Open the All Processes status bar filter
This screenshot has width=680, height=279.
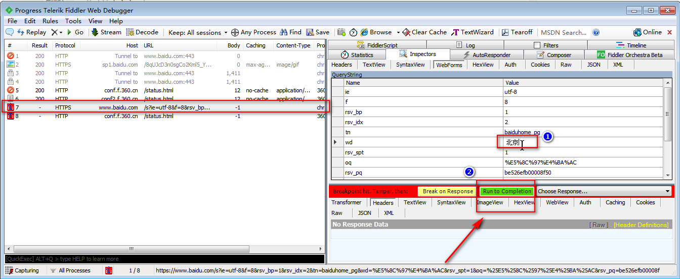pos(69,270)
